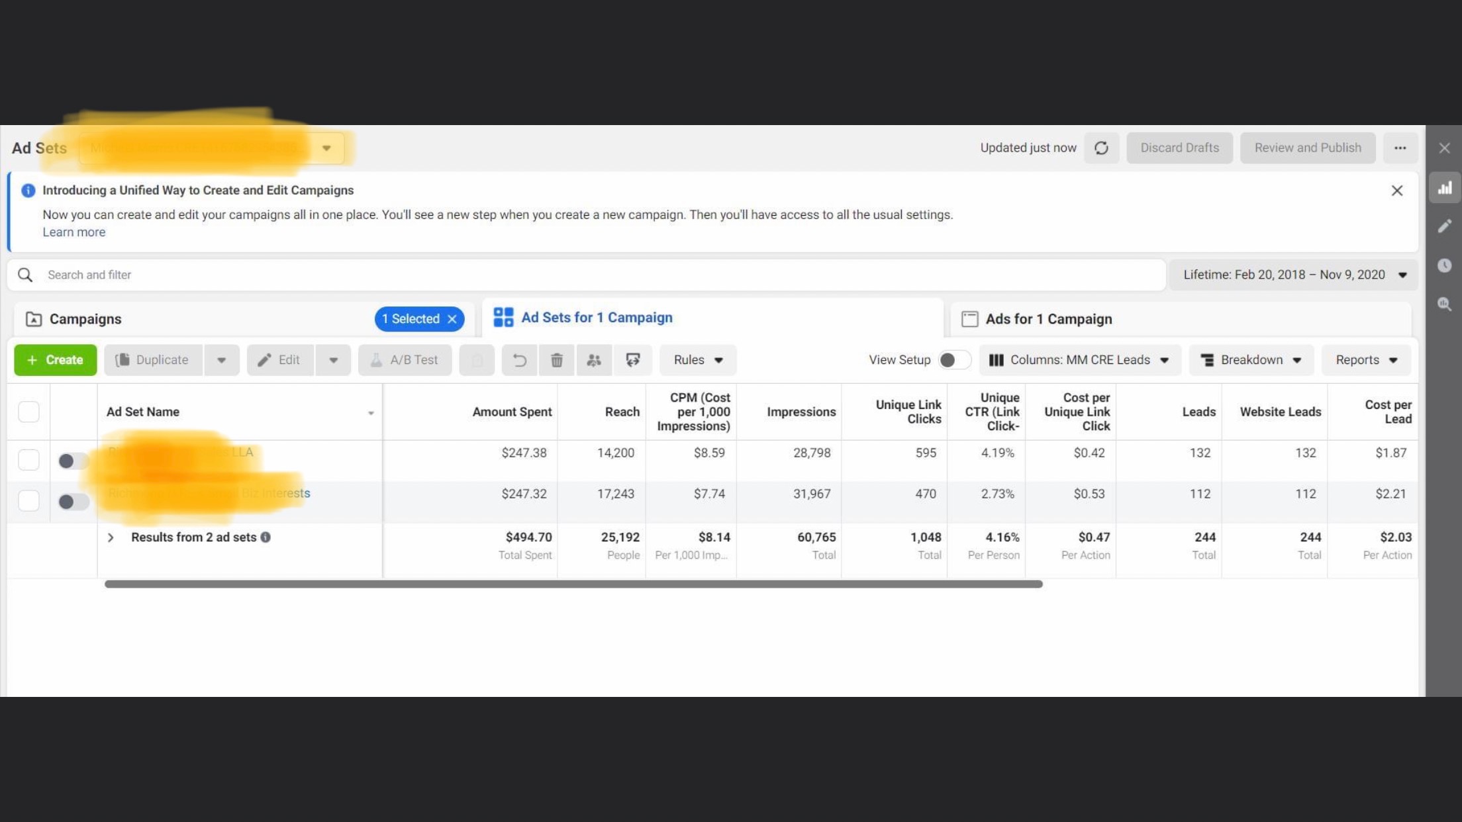This screenshot has width=1462, height=822.
Task: Click the Edit button
Action: [x=280, y=360]
